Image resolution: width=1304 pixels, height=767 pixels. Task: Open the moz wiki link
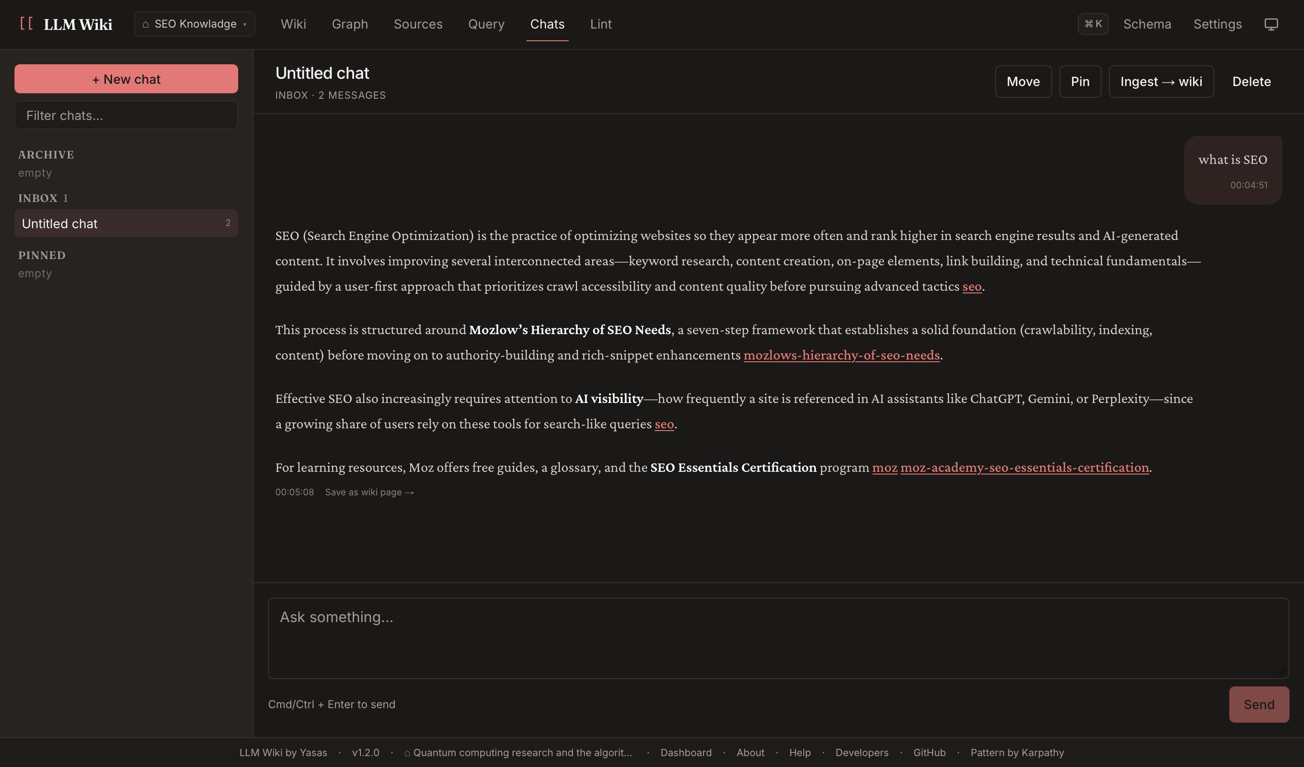pos(885,467)
